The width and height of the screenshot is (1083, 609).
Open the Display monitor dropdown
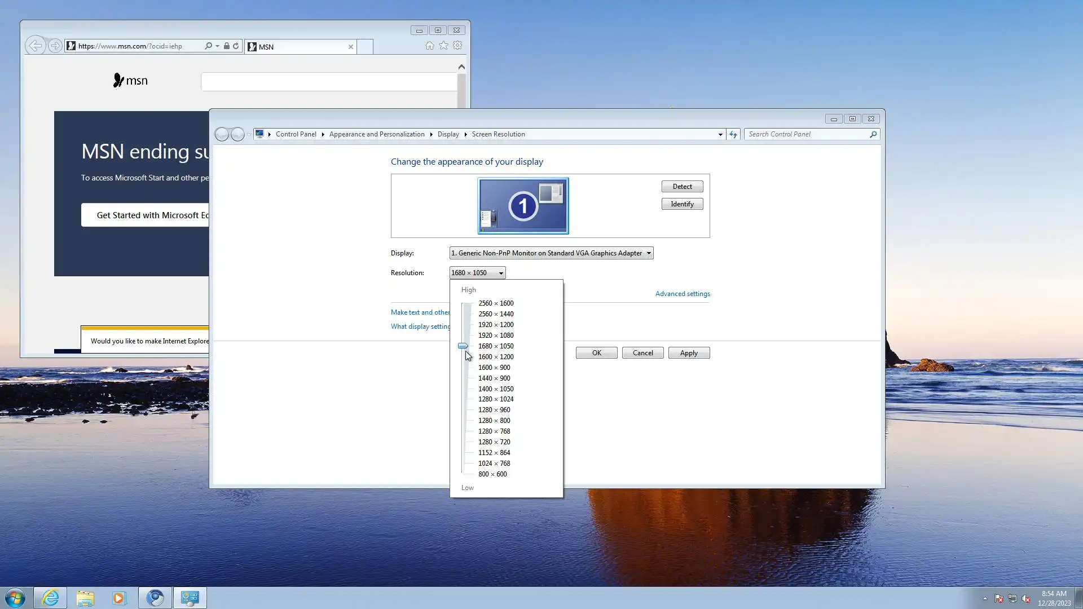click(551, 253)
